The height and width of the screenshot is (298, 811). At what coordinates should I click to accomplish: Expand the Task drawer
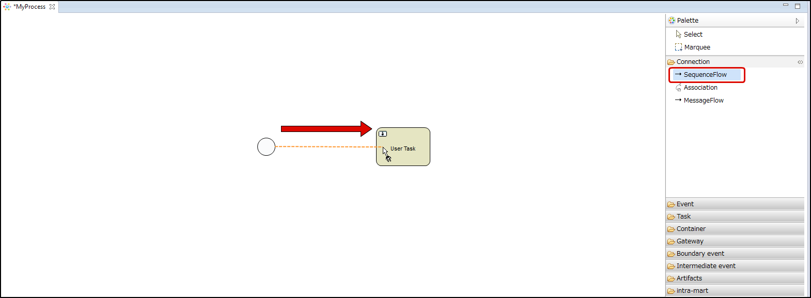[x=735, y=217]
